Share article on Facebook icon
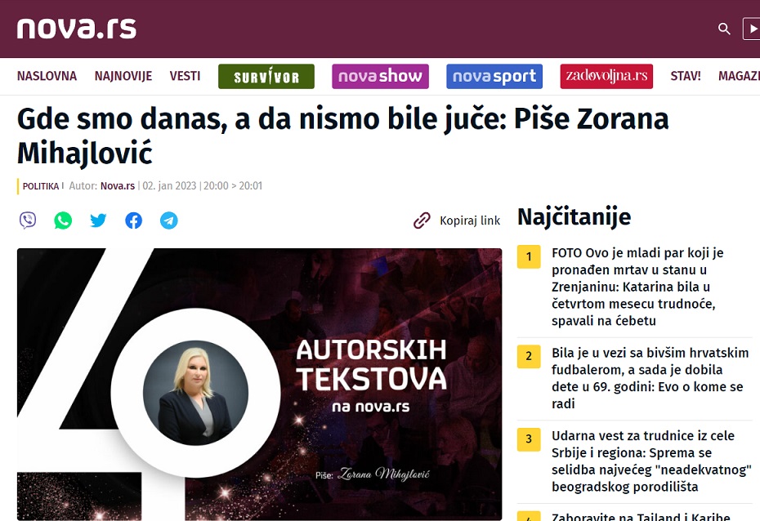This screenshot has width=760, height=521. [x=134, y=220]
